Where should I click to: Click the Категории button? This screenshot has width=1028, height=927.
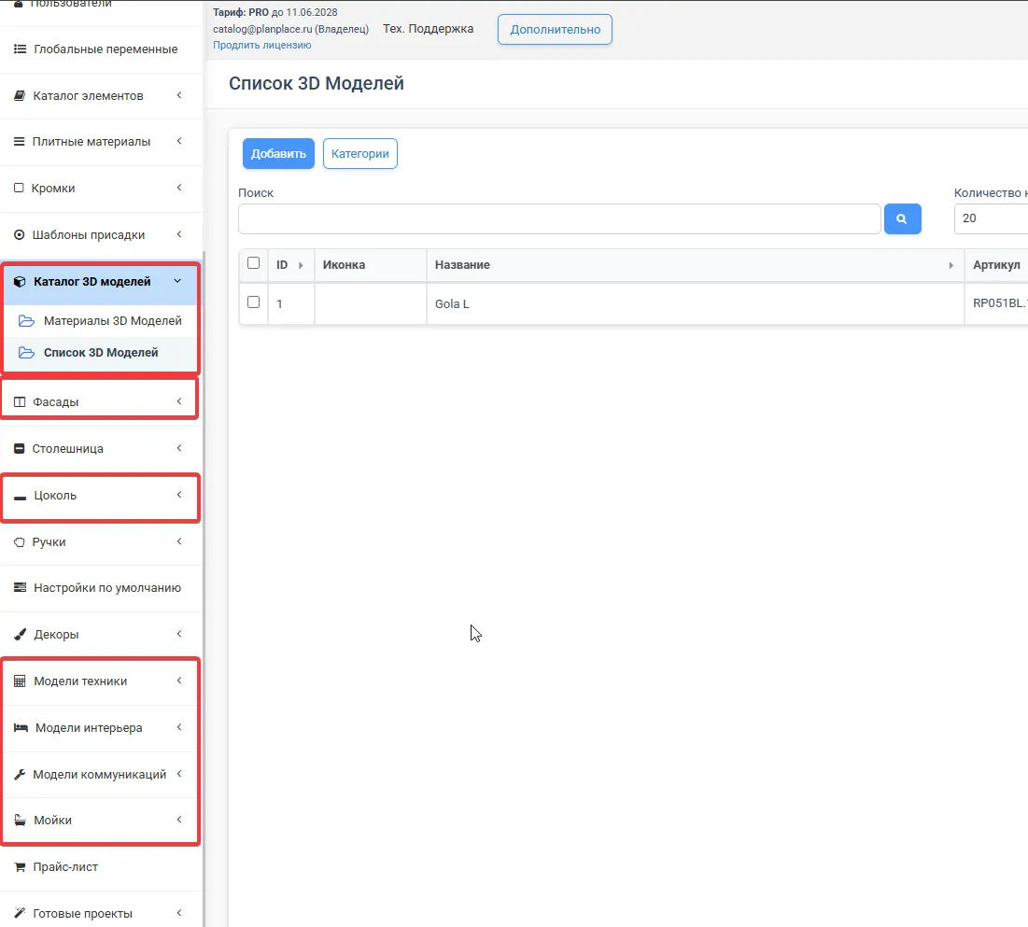tap(359, 153)
